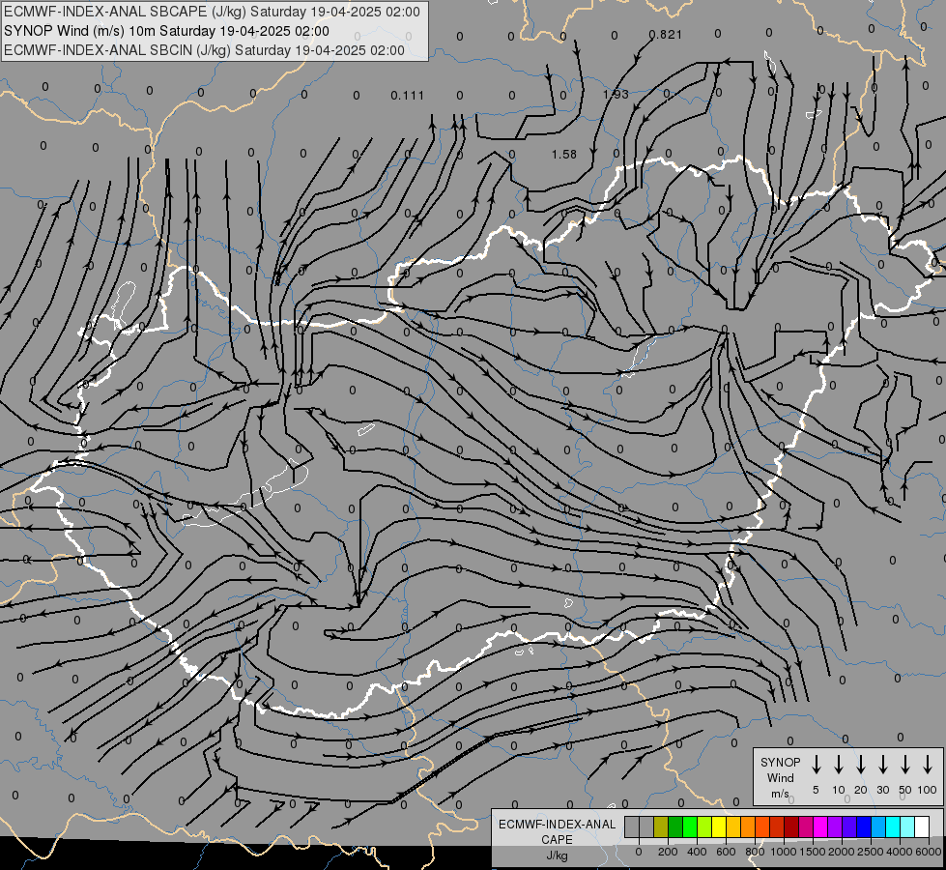Click the pink-magenta swatch left of 1500

coord(806,826)
